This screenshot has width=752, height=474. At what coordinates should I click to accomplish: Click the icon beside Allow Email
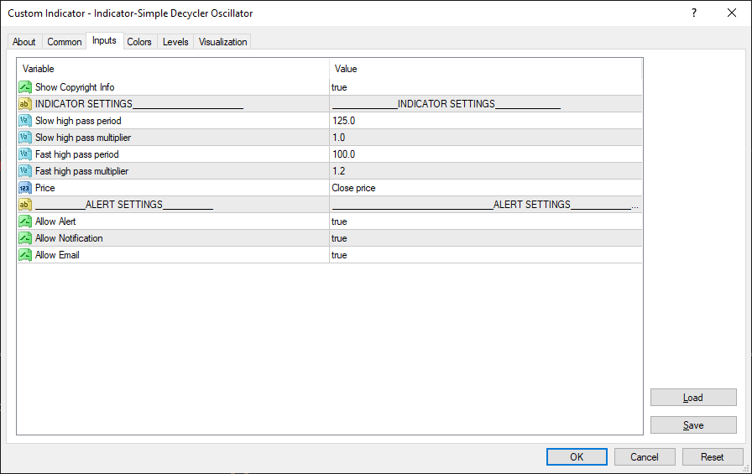coord(25,255)
